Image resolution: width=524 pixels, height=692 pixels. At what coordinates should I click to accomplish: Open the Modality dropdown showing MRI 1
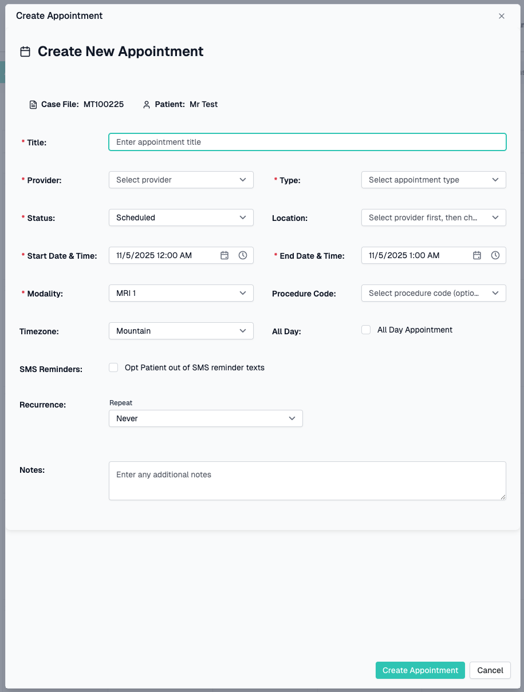click(181, 293)
